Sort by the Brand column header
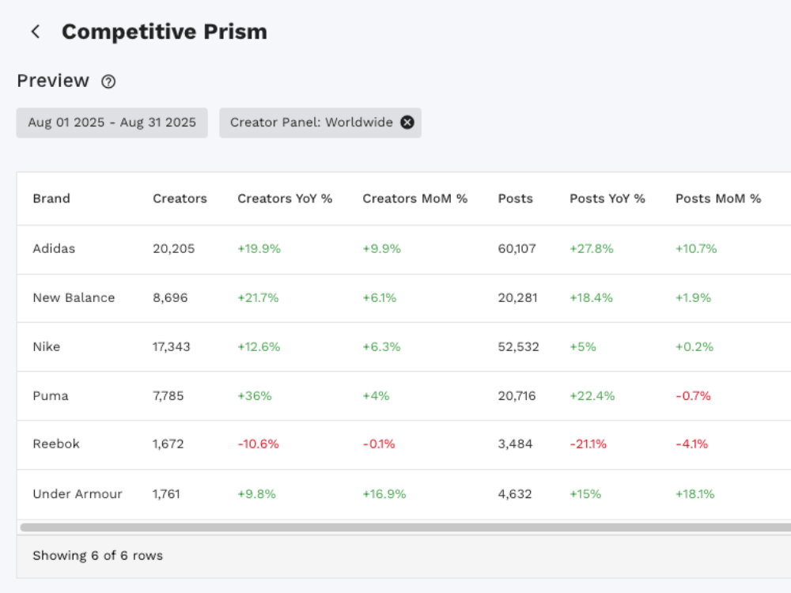Image resolution: width=791 pixels, height=593 pixels. click(x=51, y=198)
